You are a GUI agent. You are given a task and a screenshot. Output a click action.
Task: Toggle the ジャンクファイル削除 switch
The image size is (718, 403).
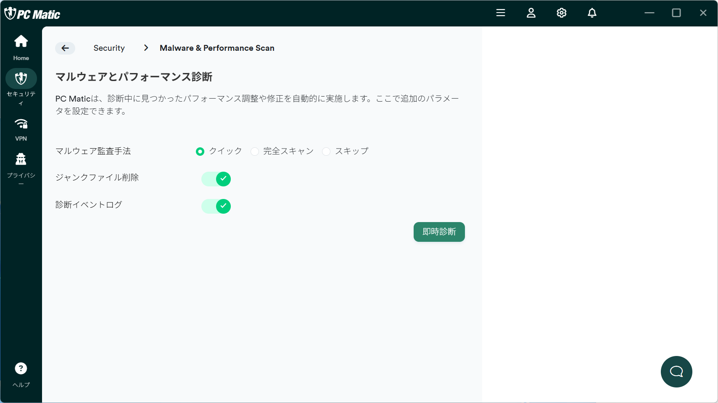tap(216, 179)
